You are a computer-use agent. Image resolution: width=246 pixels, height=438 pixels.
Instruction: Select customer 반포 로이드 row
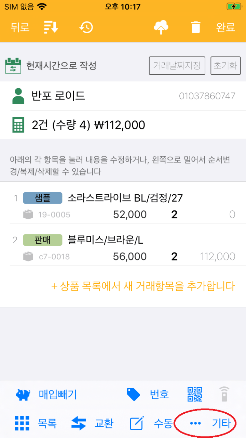coord(123,96)
